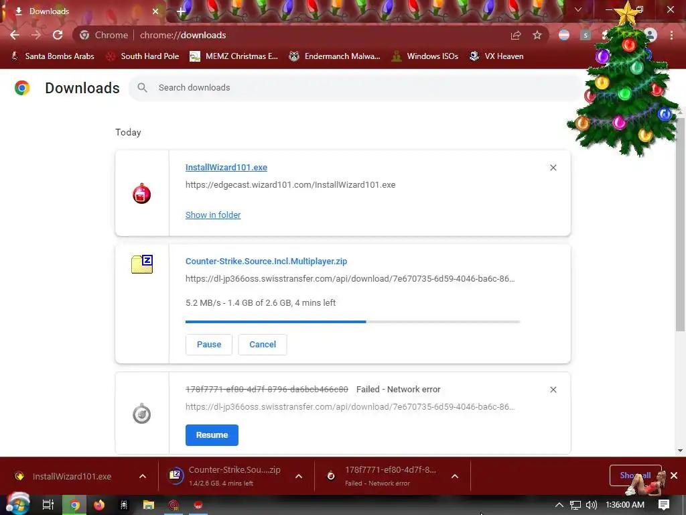
Task: Open the share this page icon
Action: (x=516, y=35)
